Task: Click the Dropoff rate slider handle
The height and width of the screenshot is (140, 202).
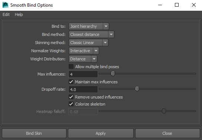Action: click(137, 89)
